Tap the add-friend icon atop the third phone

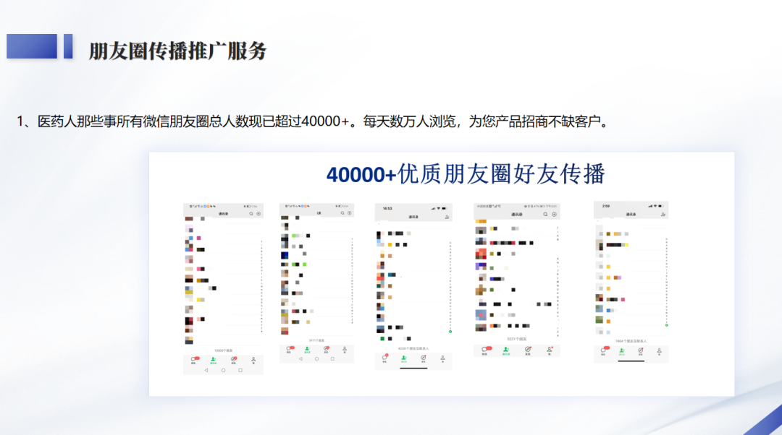coord(447,216)
